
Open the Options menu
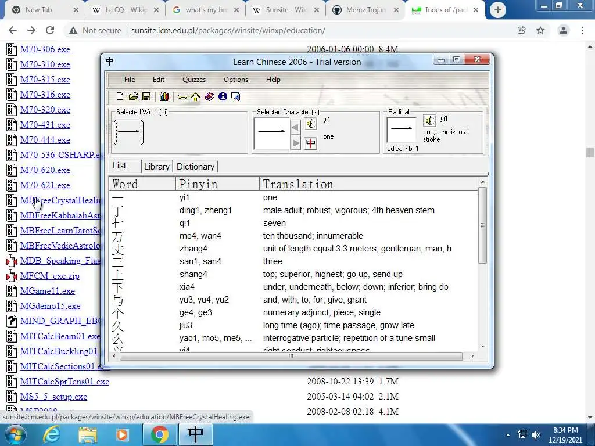coord(236,79)
